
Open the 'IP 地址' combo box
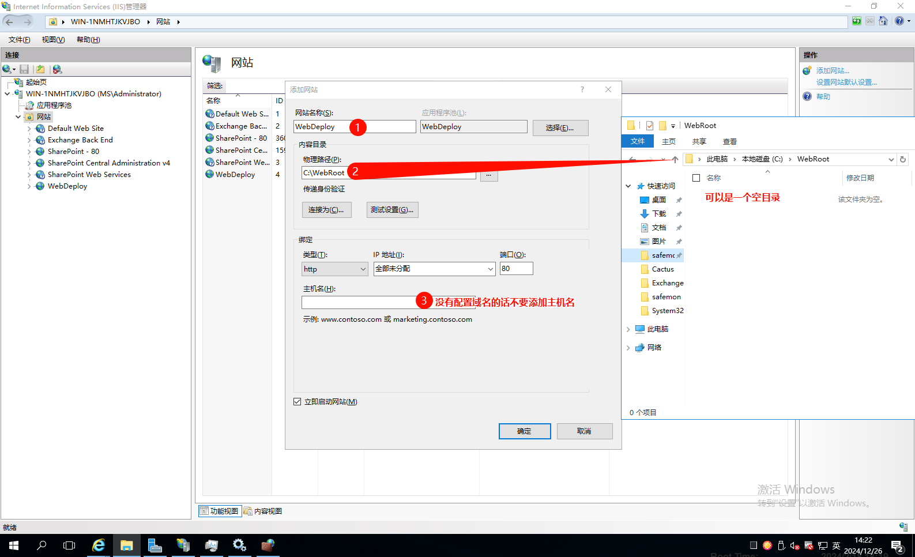click(434, 269)
